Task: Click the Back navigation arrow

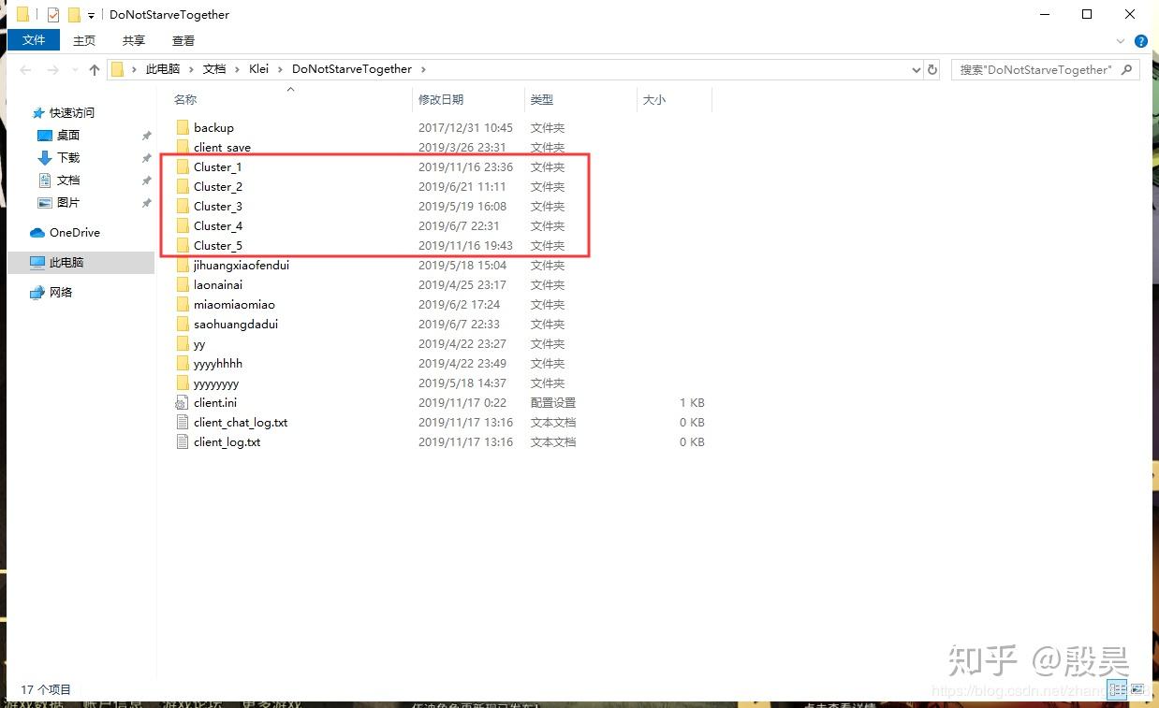Action: point(26,70)
